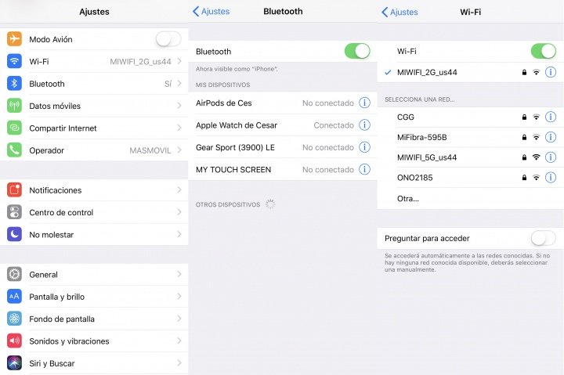
Task: Tap the Pantalla y brillo AA icon
Action: tap(14, 296)
